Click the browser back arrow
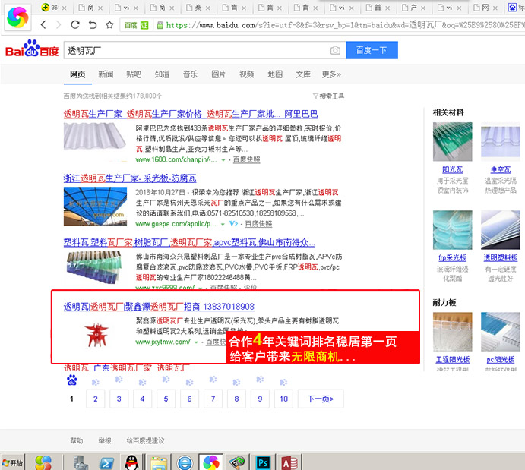525x470 pixels. tap(43, 24)
